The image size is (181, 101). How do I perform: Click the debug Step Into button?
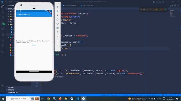[150, 10]
